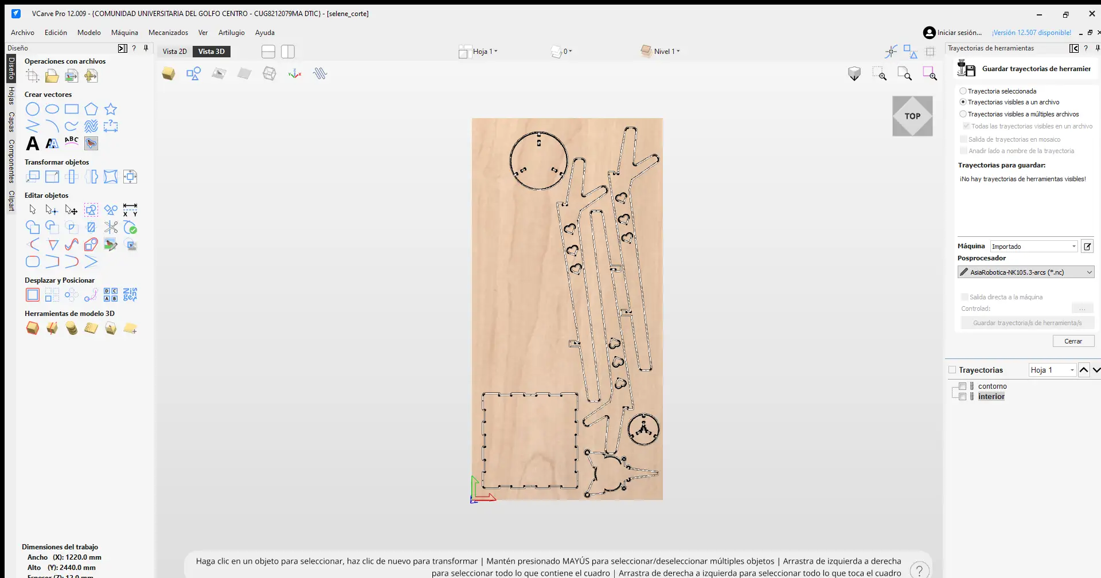Check the contorno toolpath checkbox
The height and width of the screenshot is (578, 1101).
tap(963, 386)
